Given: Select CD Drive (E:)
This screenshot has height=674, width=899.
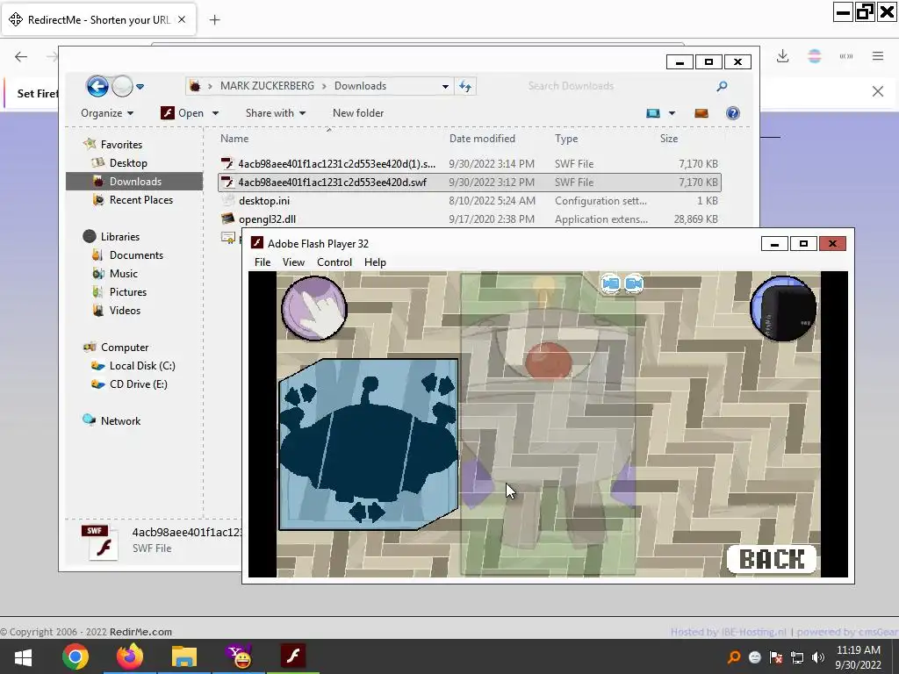Looking at the screenshot, I should (138, 384).
